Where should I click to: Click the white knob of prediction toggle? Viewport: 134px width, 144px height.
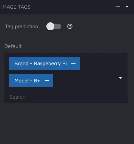[50, 27]
